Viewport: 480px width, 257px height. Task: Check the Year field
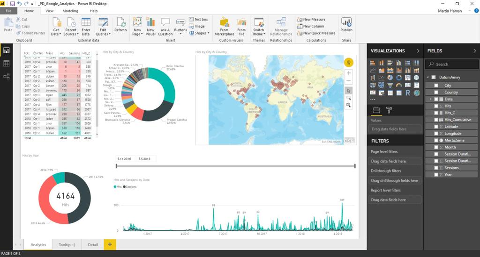436,175
